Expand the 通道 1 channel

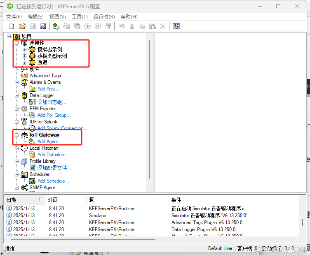tap(24, 63)
